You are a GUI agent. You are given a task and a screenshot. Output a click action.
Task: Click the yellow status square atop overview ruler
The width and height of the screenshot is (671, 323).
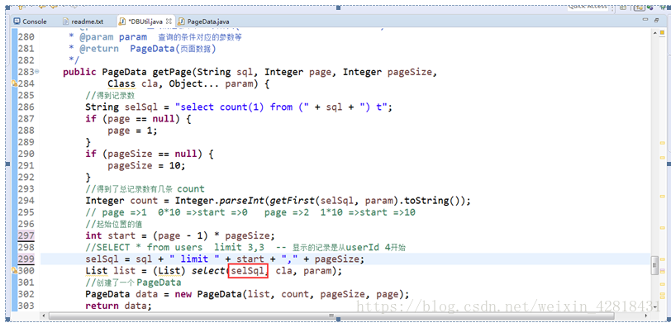663,33
